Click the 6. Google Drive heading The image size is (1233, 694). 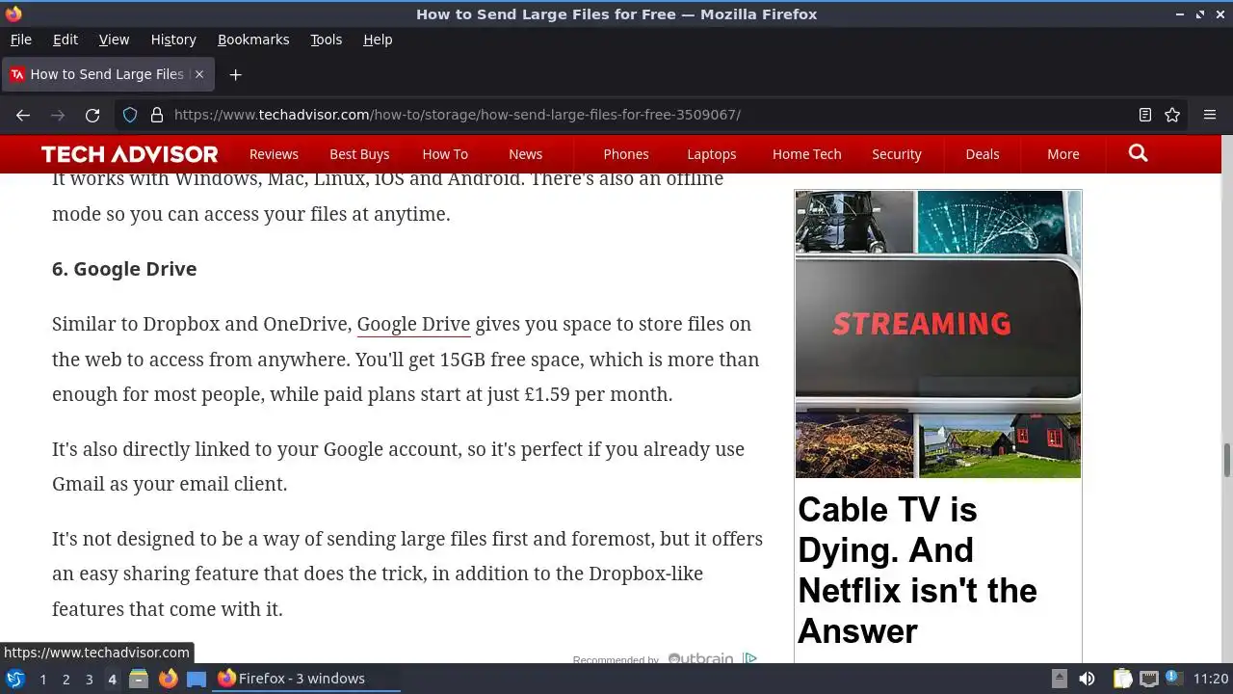[124, 269]
